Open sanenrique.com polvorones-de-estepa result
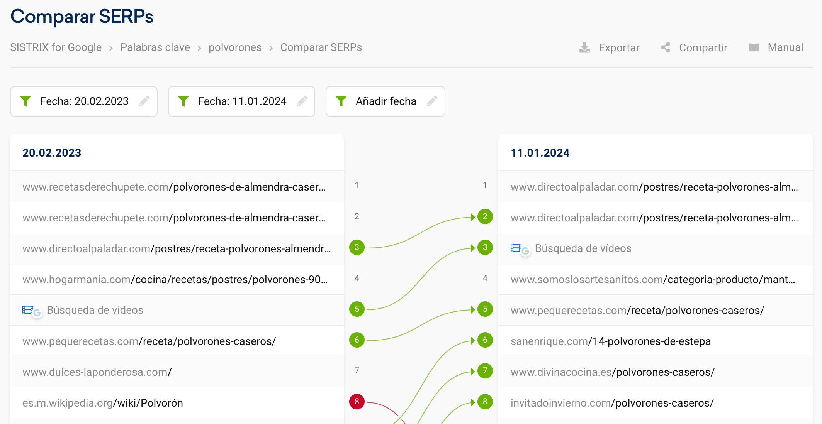Image resolution: width=822 pixels, height=424 pixels. 610,341
